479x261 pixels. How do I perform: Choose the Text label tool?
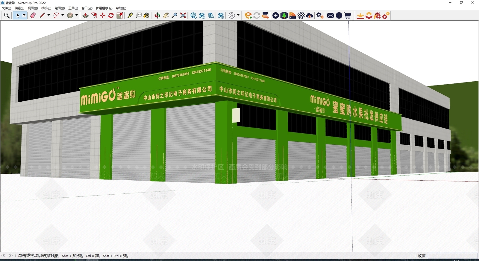(139, 16)
